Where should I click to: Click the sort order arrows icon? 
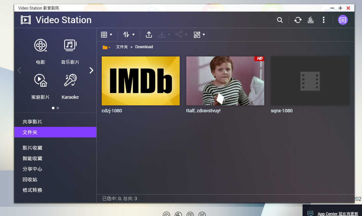(x=126, y=35)
